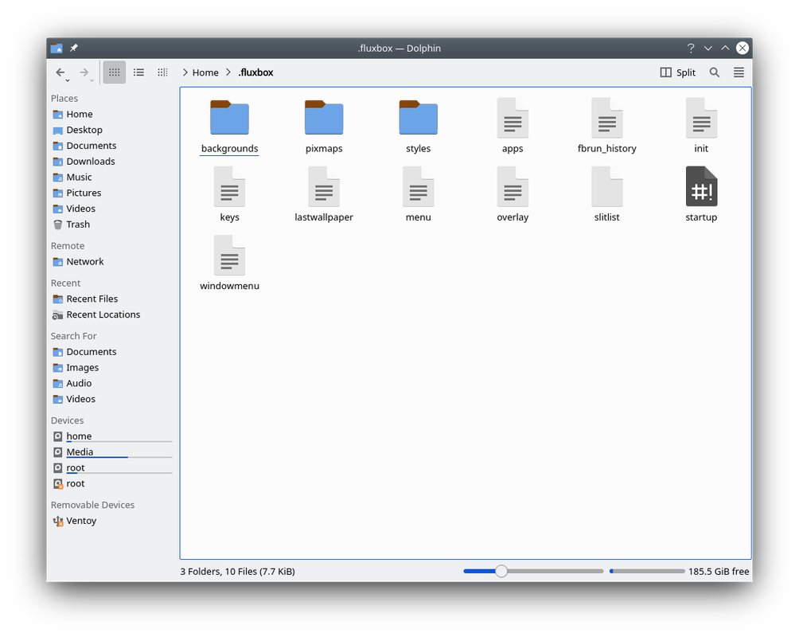The image size is (799, 637).
Task: Show Recent Files
Action: coord(112,299)
